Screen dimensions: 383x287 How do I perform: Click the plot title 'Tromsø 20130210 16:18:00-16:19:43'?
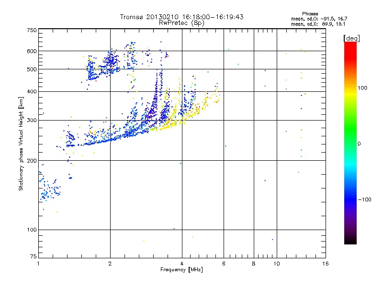pyautogui.click(x=181, y=17)
